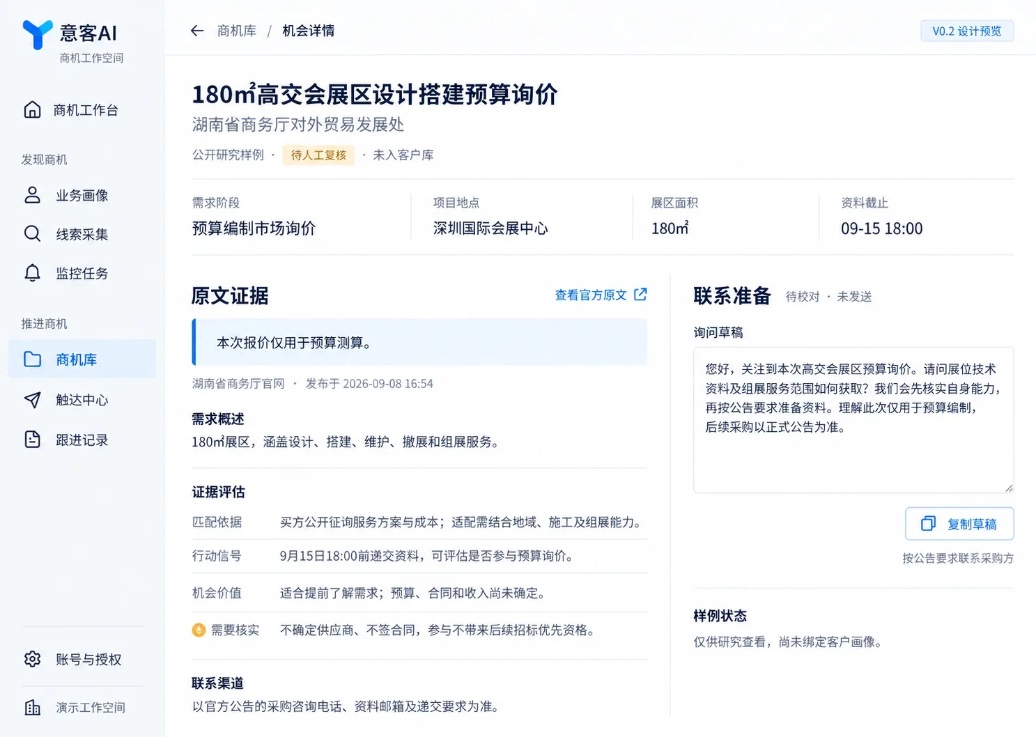Click the 按公告要求联系采购方 hint text
This screenshot has width=1036, height=737.
click(958, 558)
